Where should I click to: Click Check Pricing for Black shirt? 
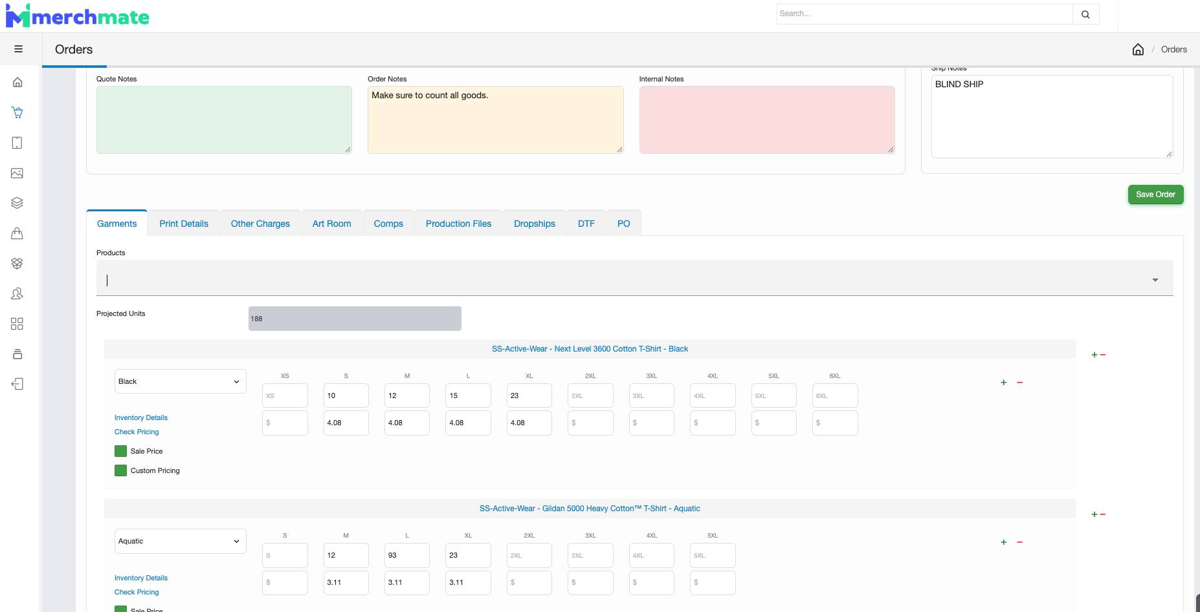pos(137,432)
